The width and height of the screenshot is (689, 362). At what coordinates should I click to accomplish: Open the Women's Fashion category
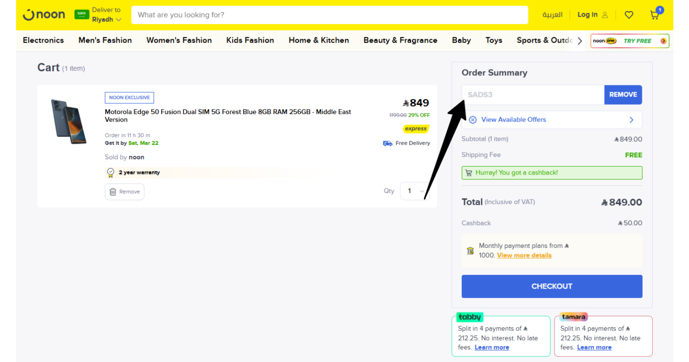(179, 40)
